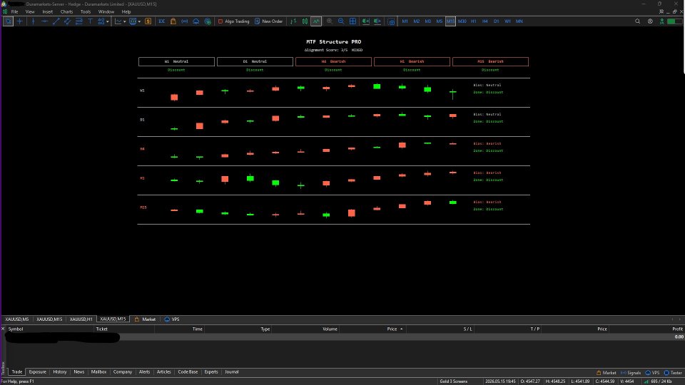Open the File menu
685x385 pixels.
click(14, 12)
